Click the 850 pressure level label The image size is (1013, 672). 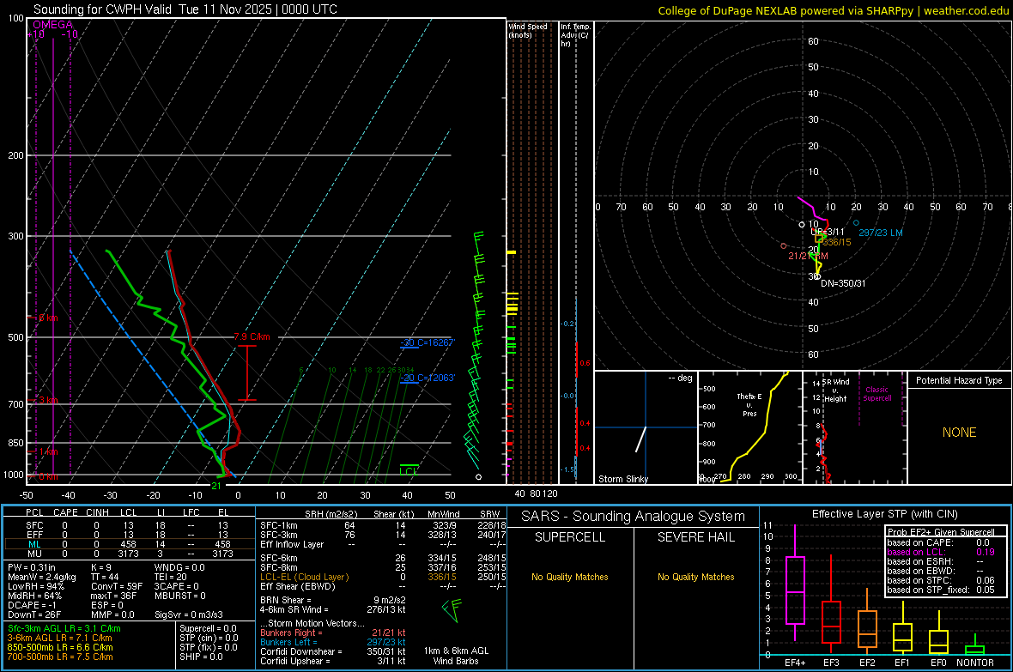[15, 443]
